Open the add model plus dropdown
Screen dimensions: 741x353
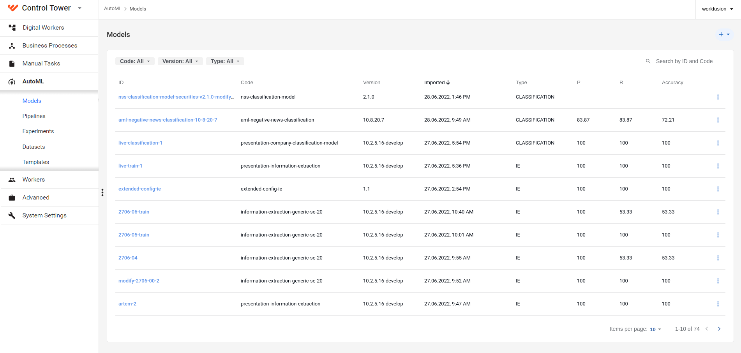tap(724, 34)
